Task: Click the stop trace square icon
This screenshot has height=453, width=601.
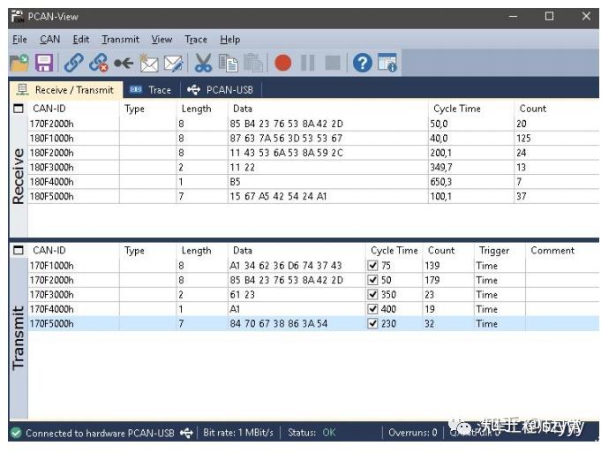Action: [333, 63]
